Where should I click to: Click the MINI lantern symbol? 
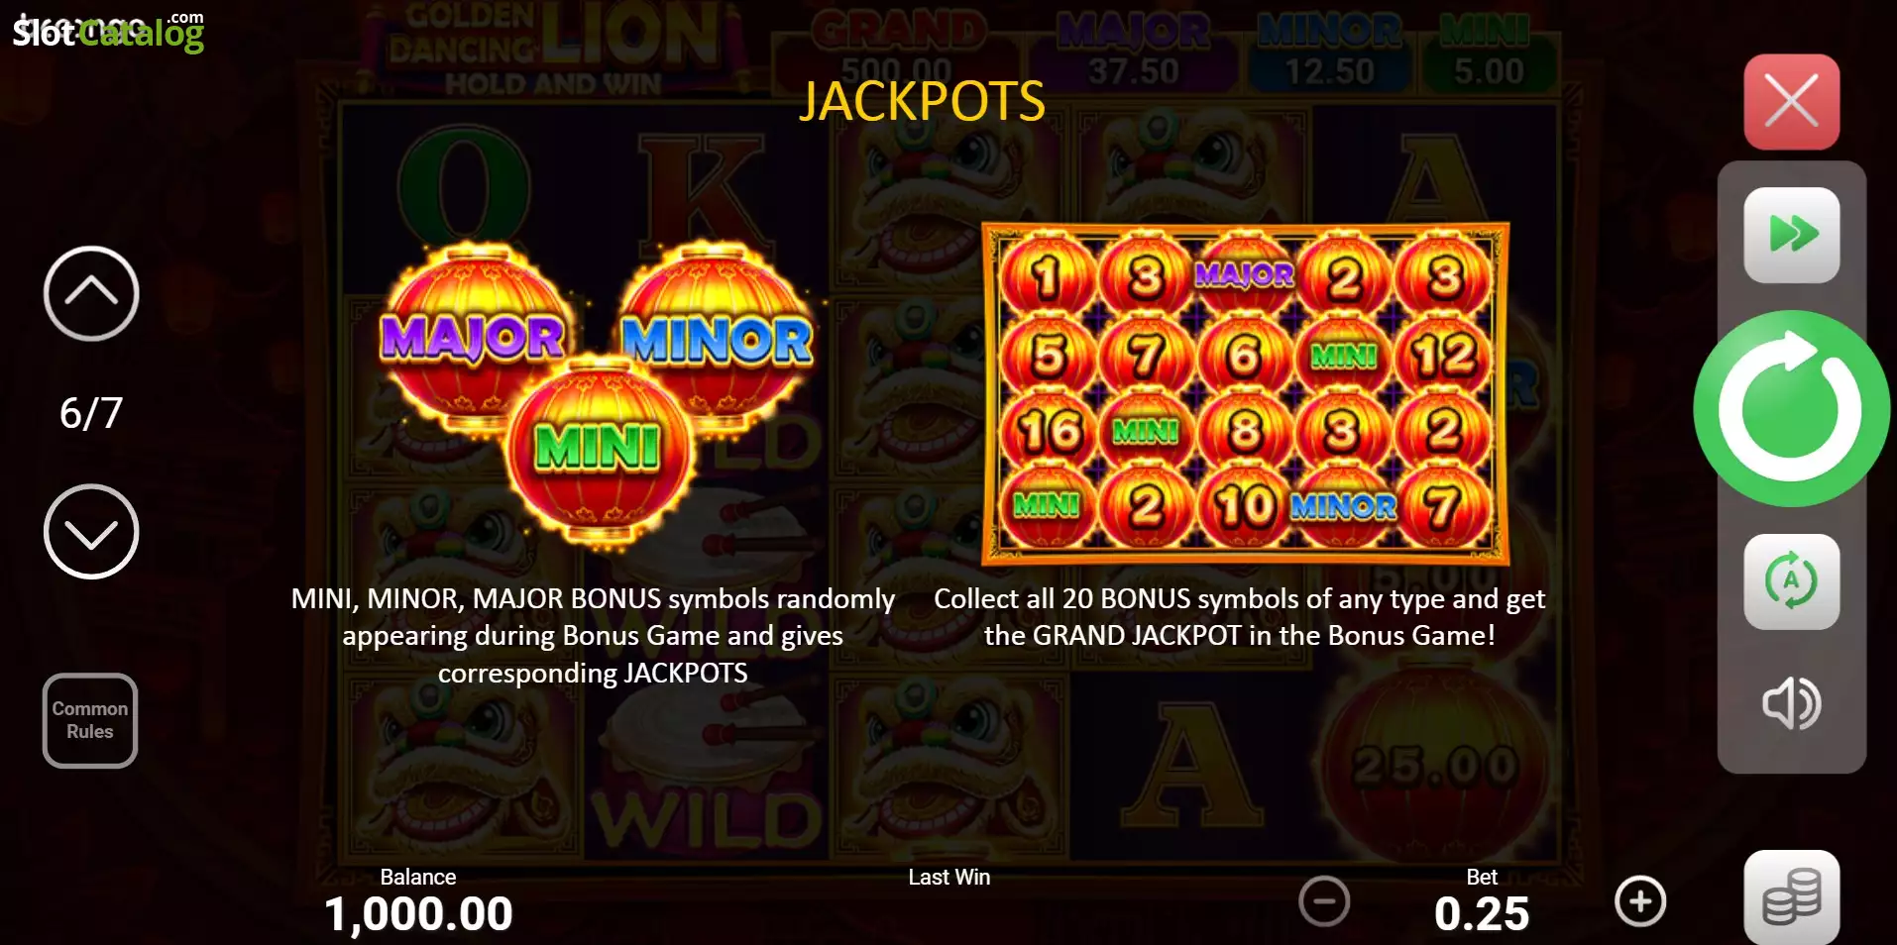598,450
